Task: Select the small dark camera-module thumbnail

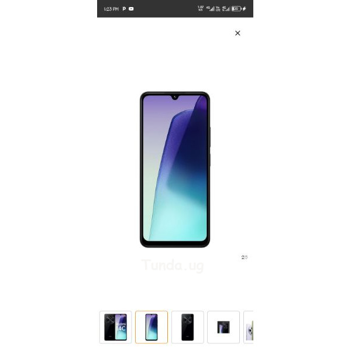Action: click(223, 327)
